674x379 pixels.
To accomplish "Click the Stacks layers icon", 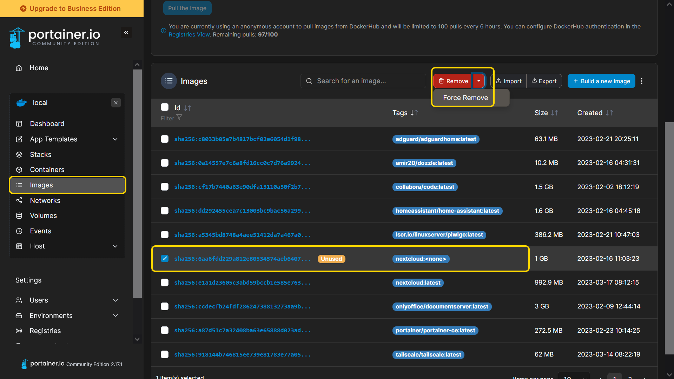I will [19, 155].
